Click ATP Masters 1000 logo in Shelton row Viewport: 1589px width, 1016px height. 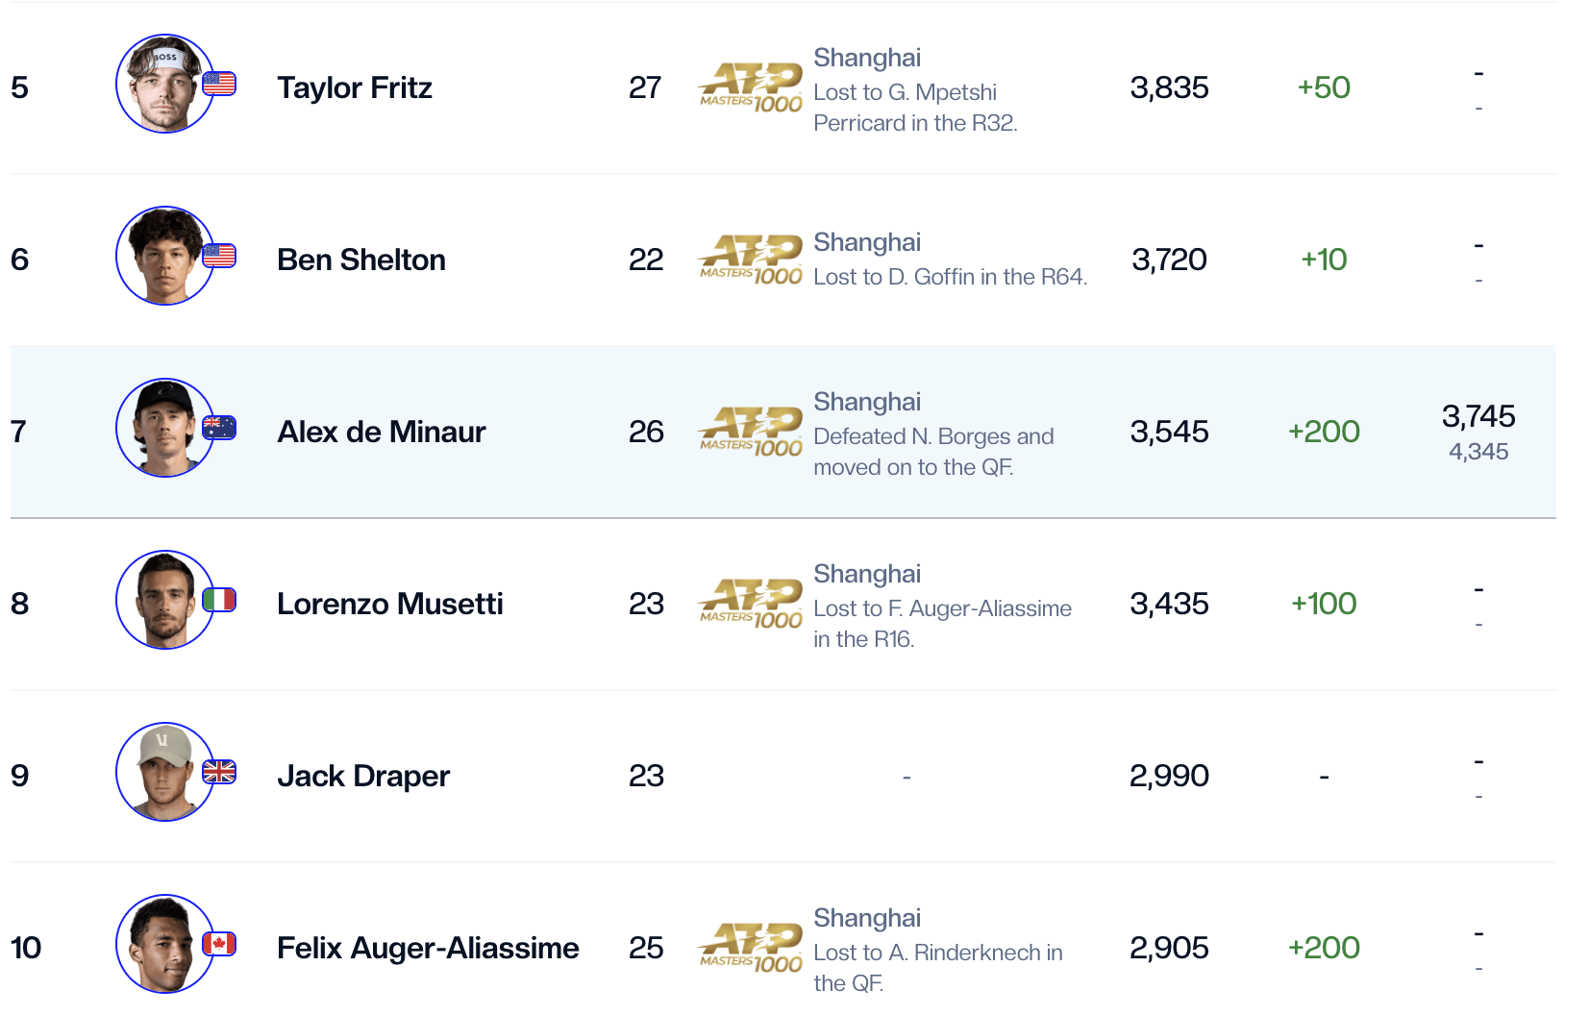(751, 260)
